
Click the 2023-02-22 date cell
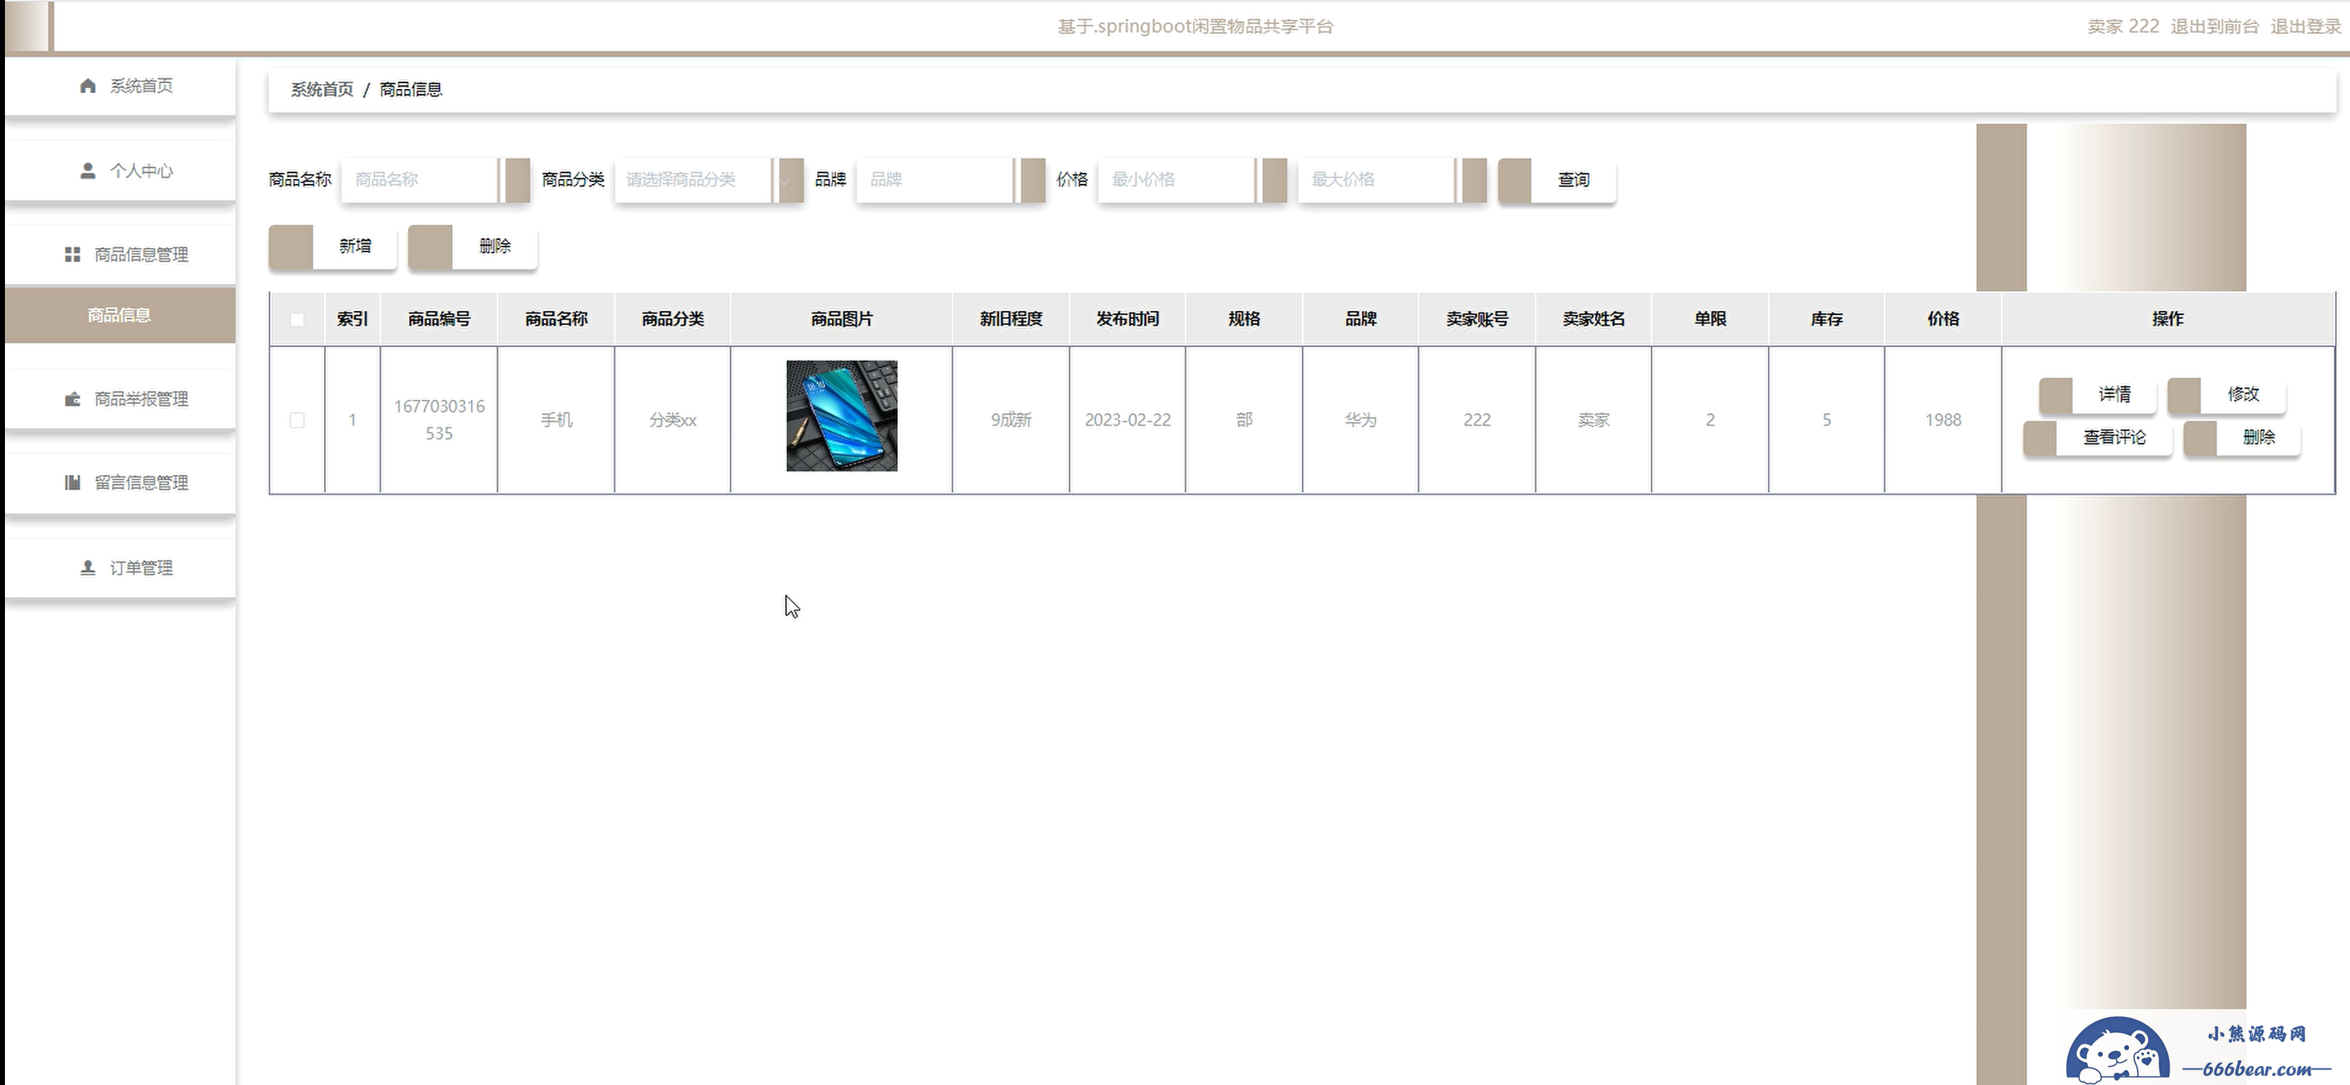coord(1127,420)
